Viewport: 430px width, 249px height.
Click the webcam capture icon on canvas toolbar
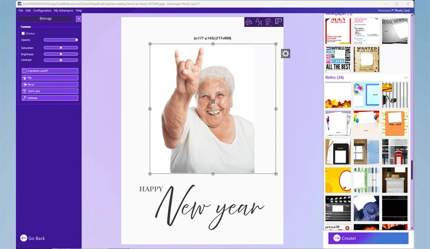268,22
